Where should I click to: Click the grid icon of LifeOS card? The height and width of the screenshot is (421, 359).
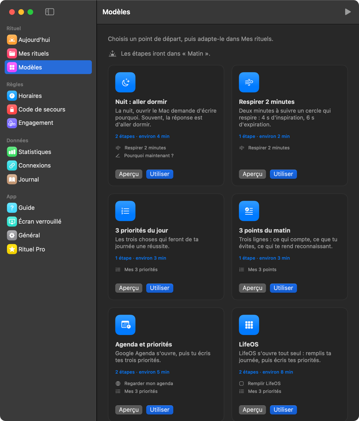[x=249, y=325]
